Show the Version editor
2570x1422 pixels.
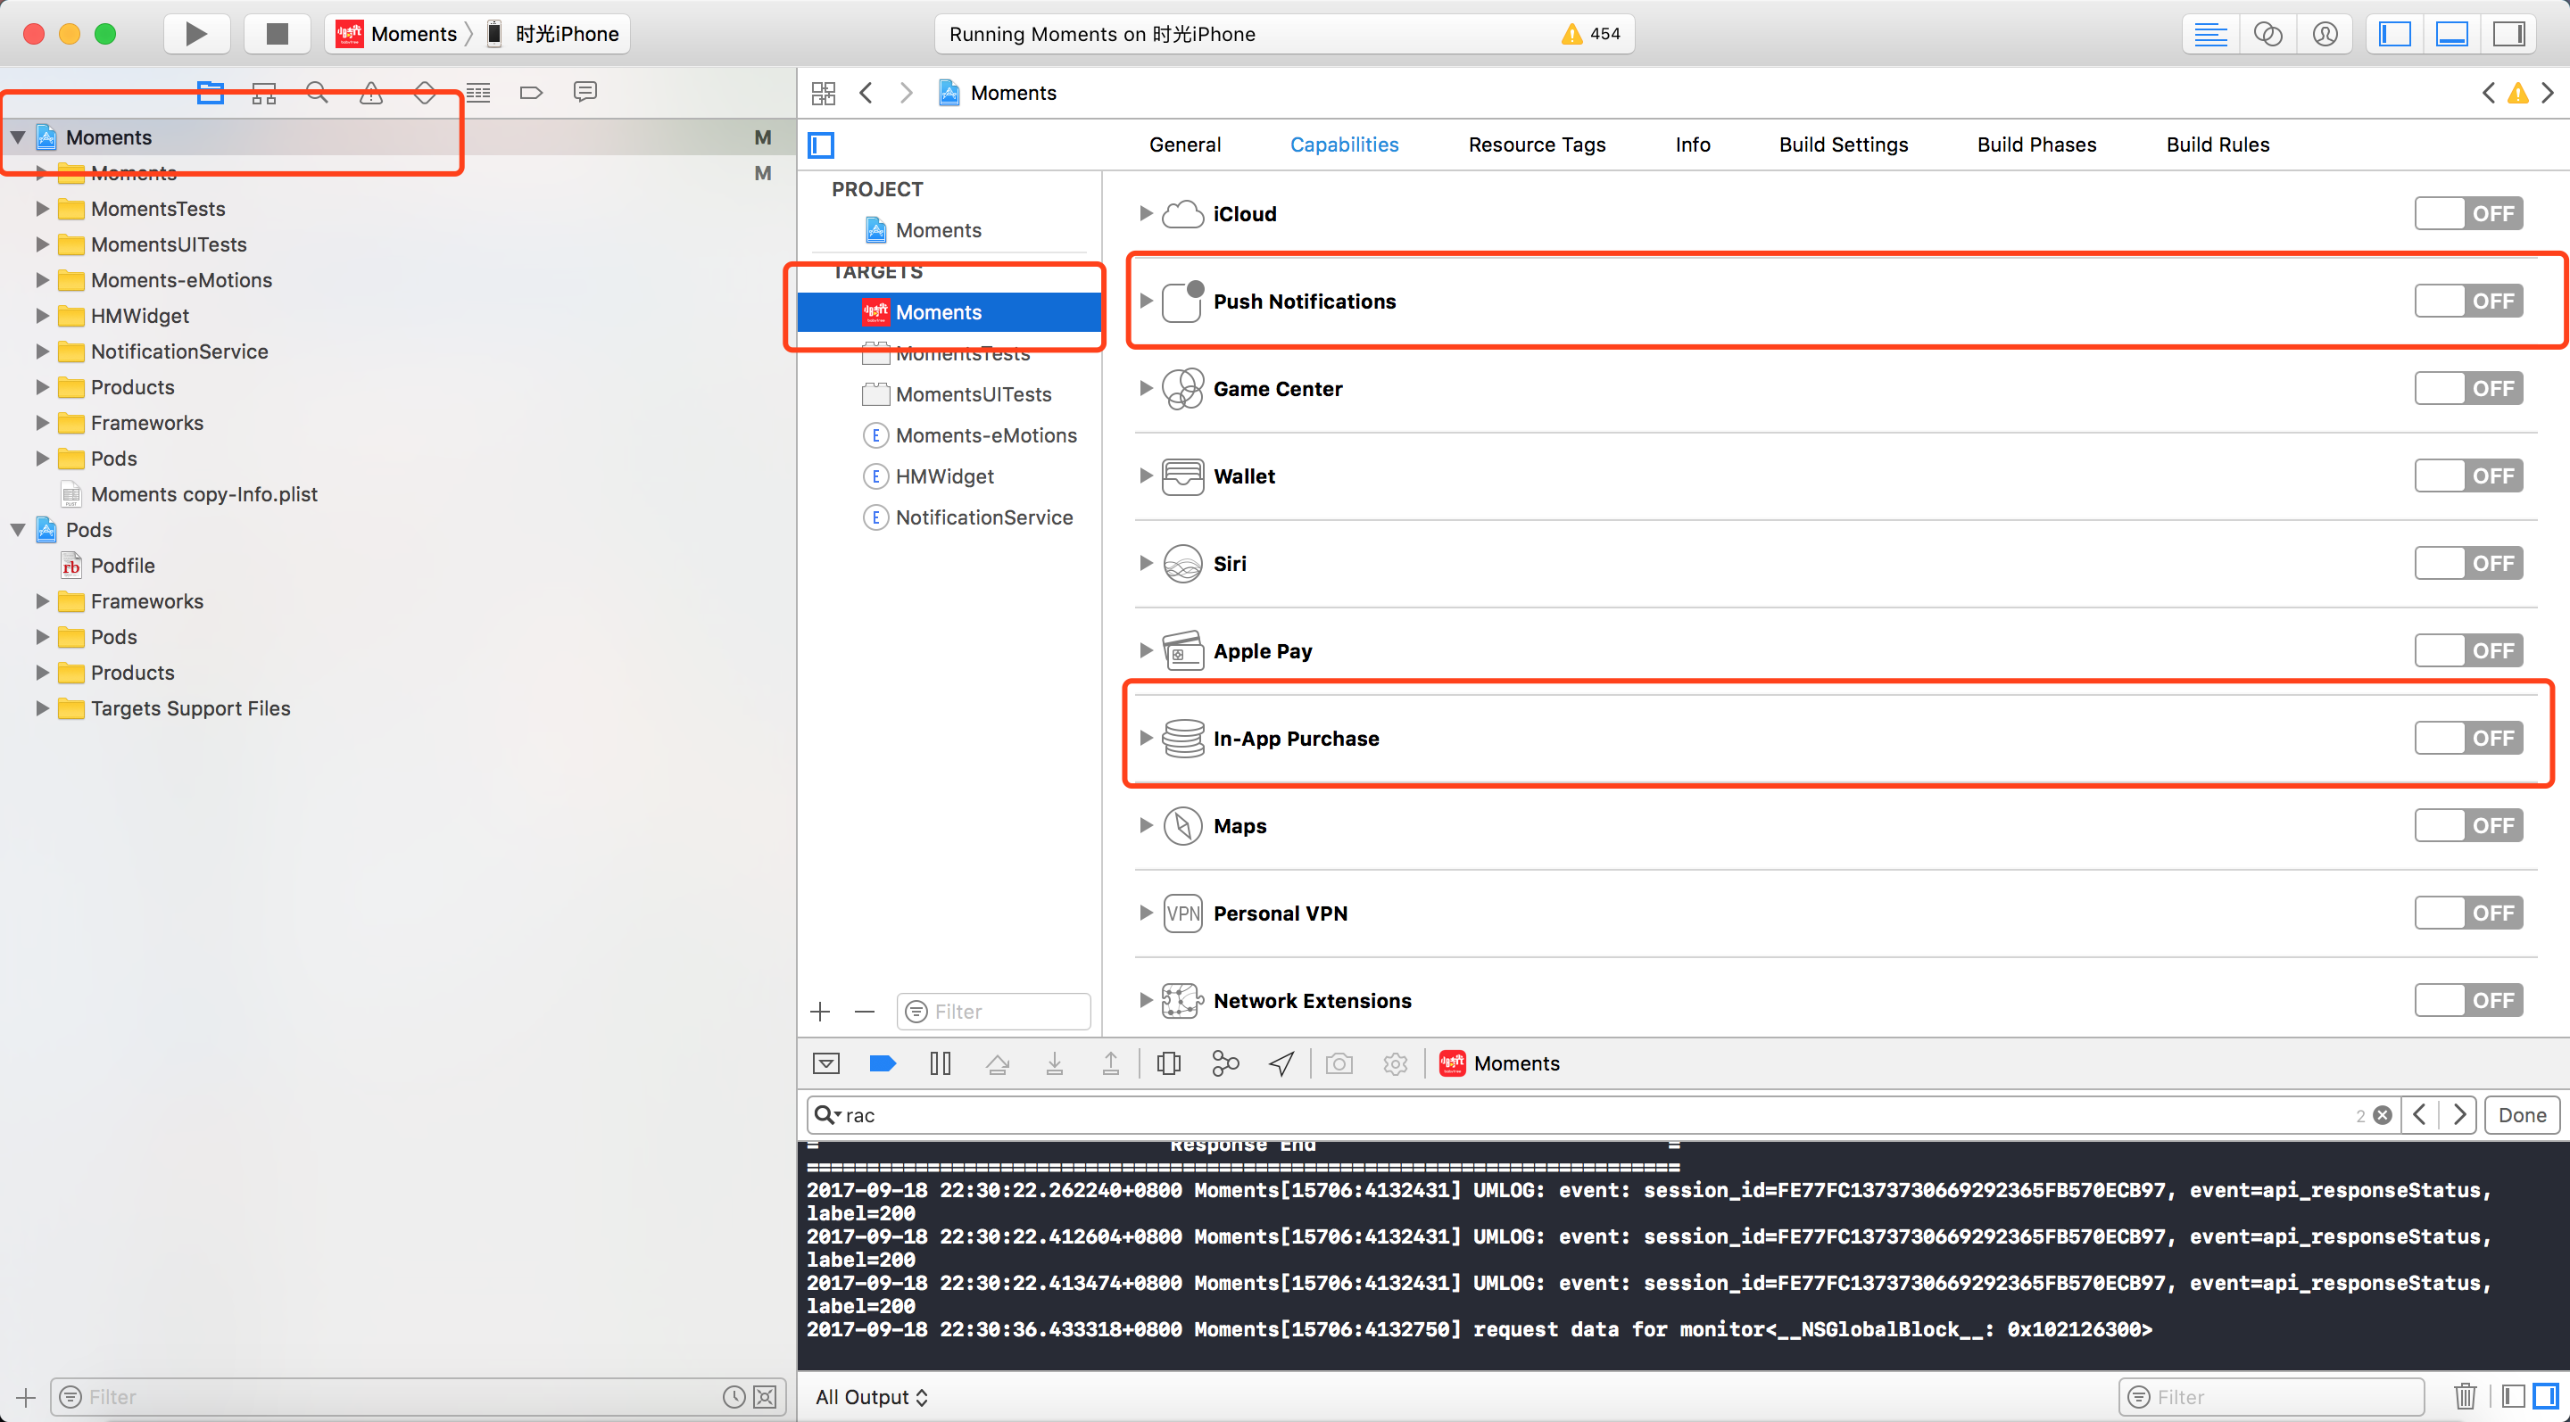click(2325, 33)
